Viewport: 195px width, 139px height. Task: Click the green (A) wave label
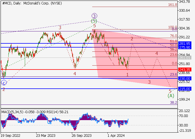(171, 96)
